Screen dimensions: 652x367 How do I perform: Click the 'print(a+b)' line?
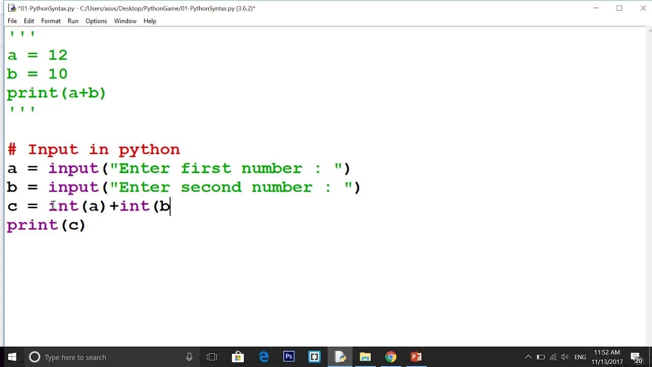(x=57, y=93)
